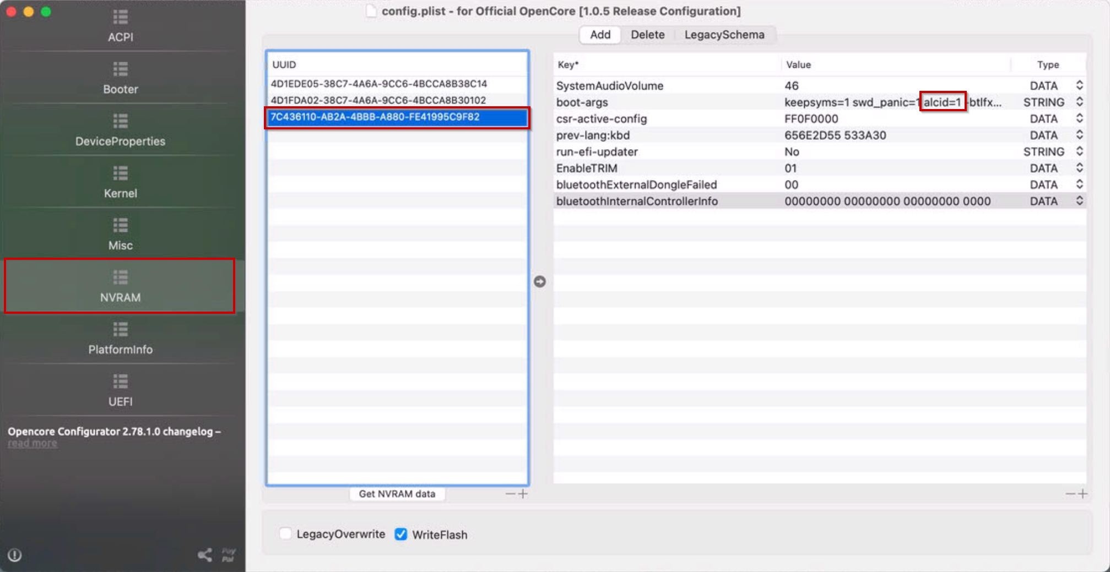Open the UEFI section icon
Viewport: 1110px width, 572px height.
(x=120, y=382)
